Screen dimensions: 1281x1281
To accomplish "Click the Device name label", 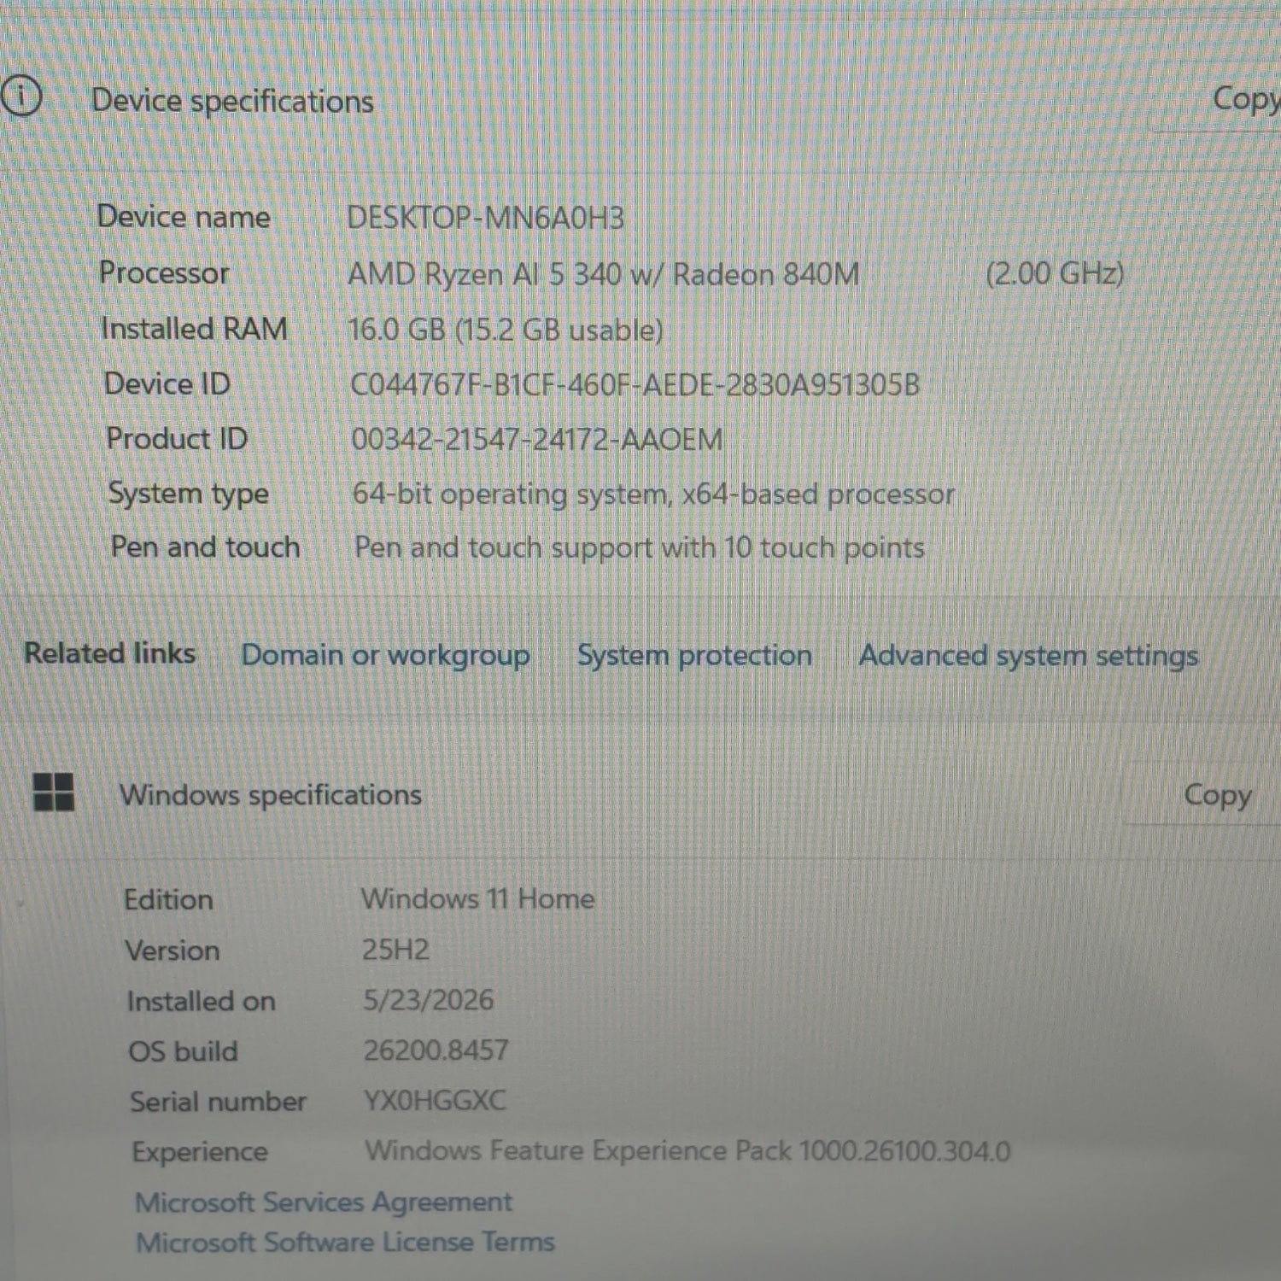I will click(x=184, y=216).
